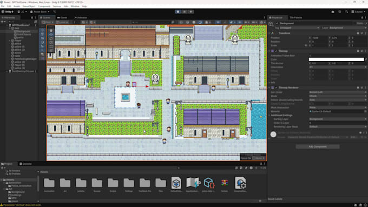This screenshot has width=368, height=207.
Task: Select the Rotate tool in Scene overlay
Action: coord(51,38)
